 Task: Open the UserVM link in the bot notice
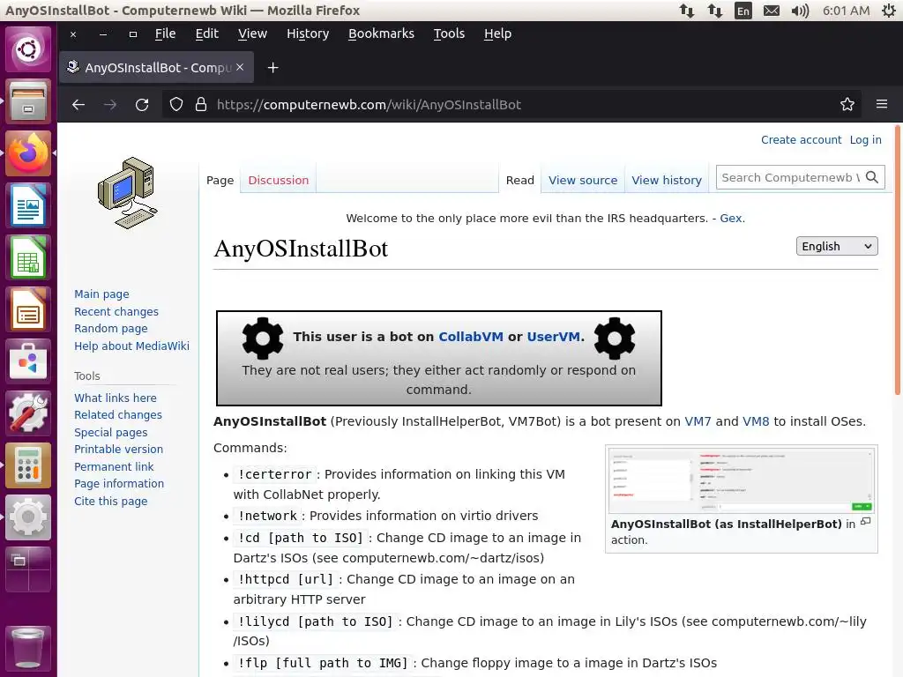pyautogui.click(x=553, y=337)
